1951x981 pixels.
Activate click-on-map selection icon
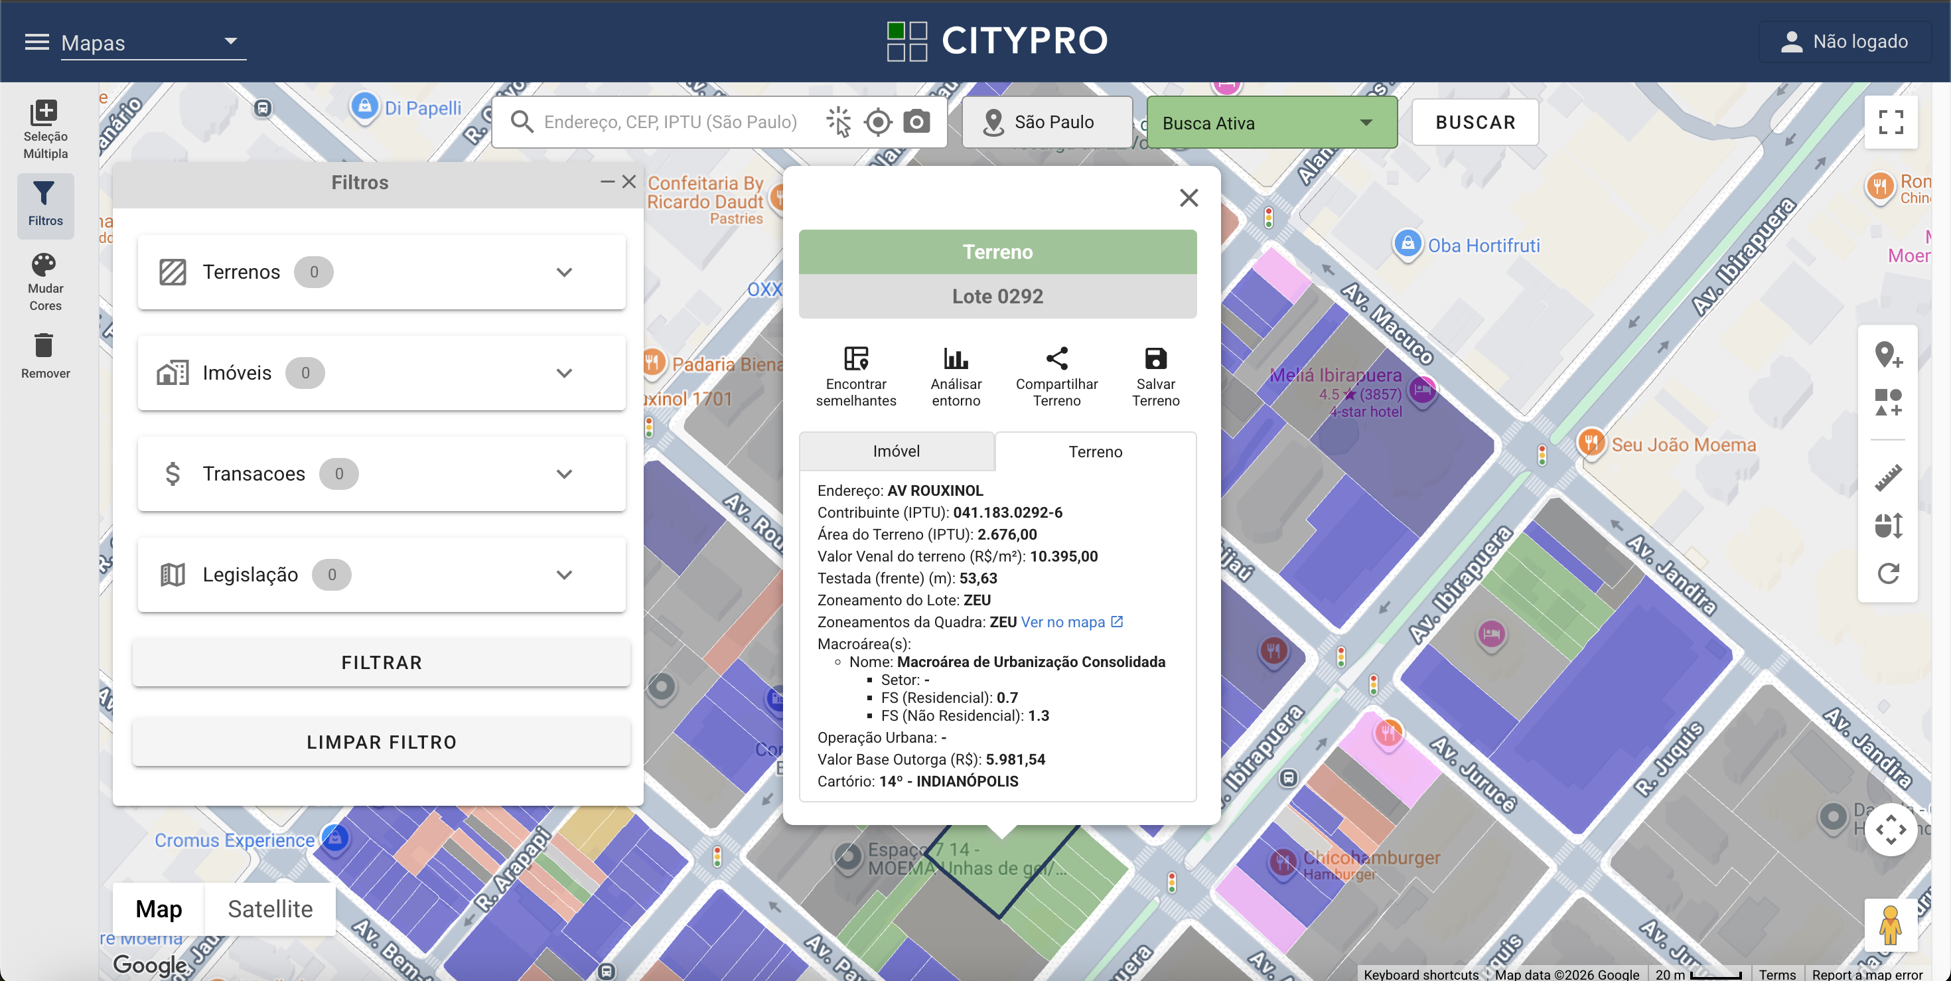(x=838, y=122)
